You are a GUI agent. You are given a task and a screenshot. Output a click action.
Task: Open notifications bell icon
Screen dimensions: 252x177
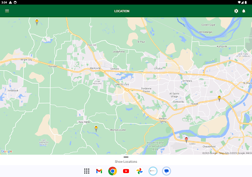(244, 11)
